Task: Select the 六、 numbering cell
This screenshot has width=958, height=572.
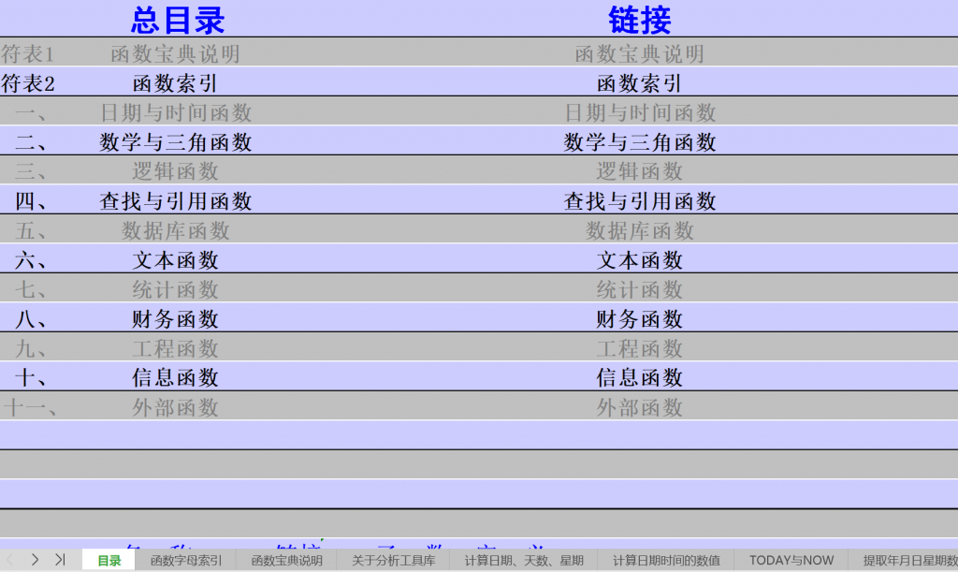Action: (x=31, y=260)
